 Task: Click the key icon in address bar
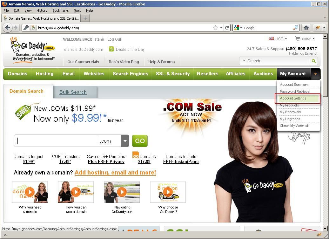point(26,28)
